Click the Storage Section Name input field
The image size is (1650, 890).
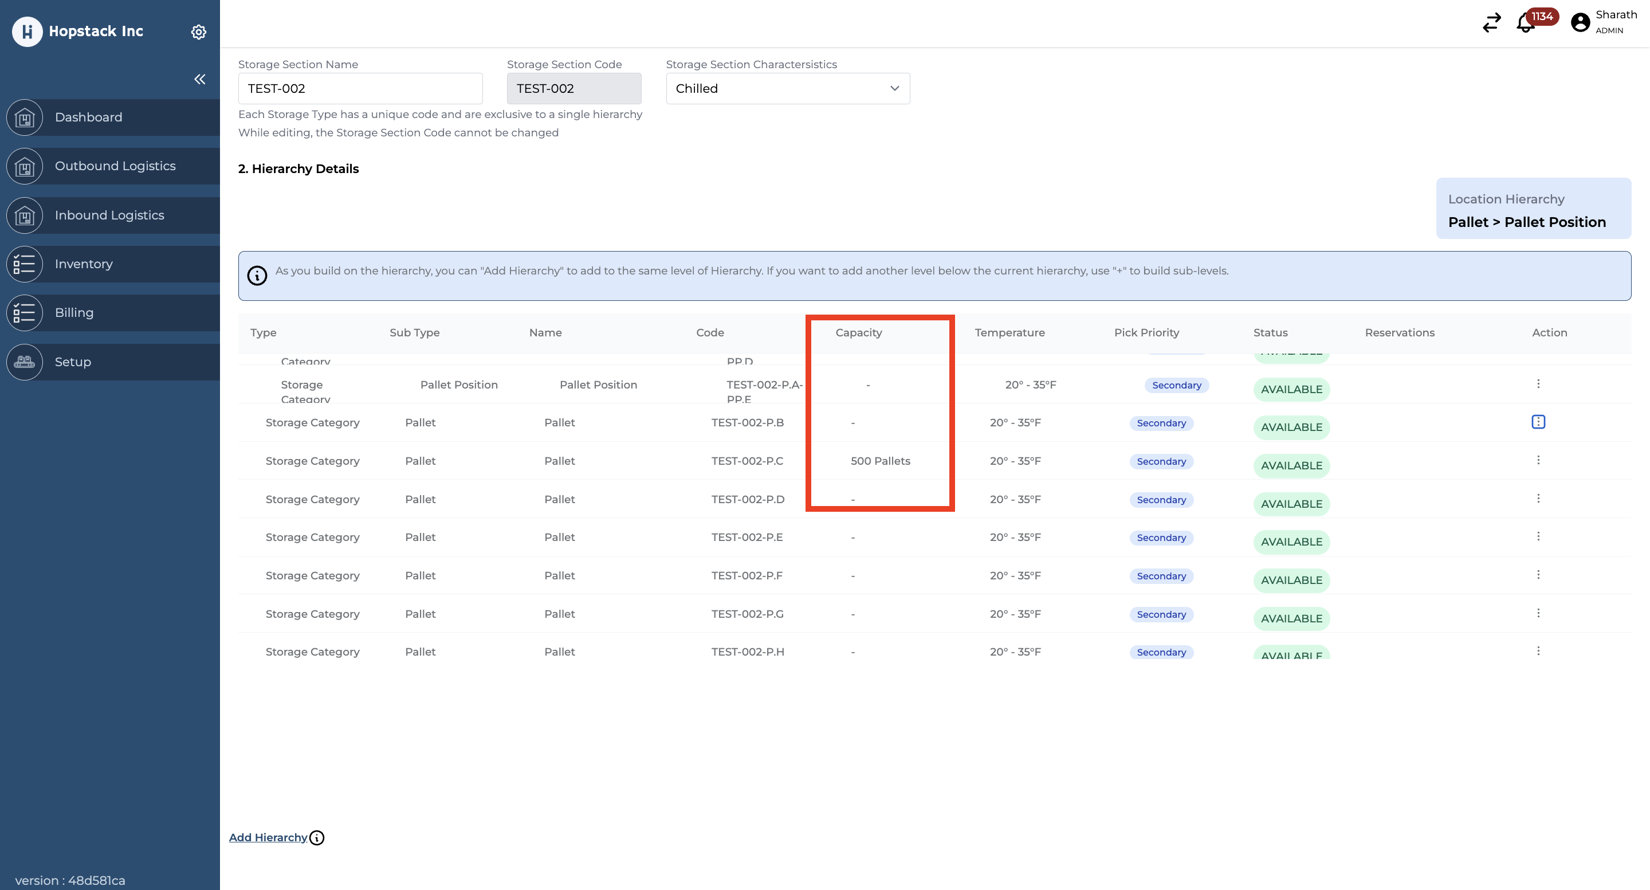pyautogui.click(x=360, y=88)
